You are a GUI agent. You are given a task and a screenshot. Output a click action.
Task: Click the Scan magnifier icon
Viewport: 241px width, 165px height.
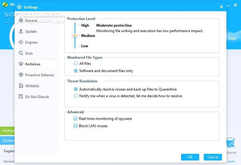(x=21, y=53)
